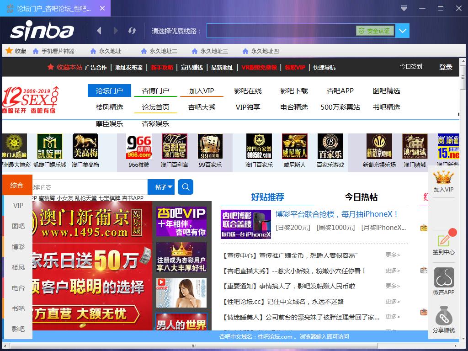The image size is (468, 351).
Task: Close the 论坛门户 browser tab
Action: click(102, 8)
